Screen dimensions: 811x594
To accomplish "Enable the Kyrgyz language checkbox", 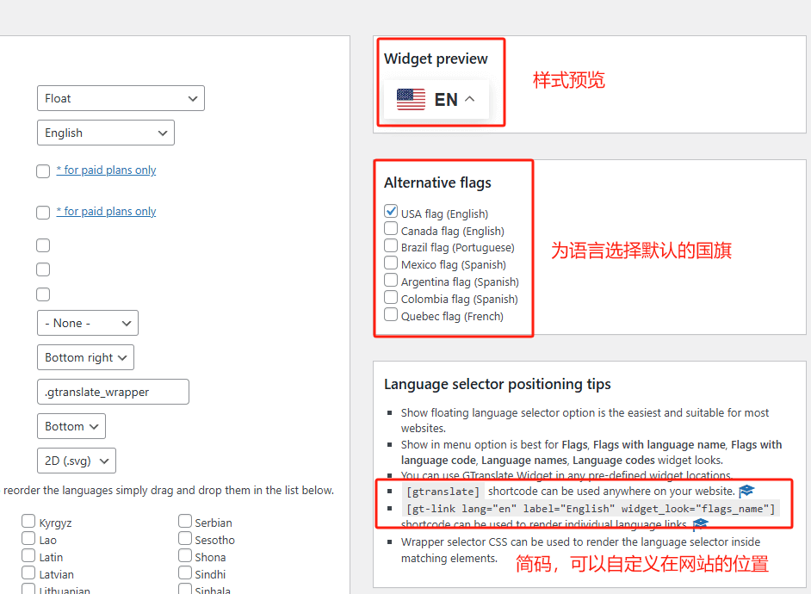I will (x=28, y=522).
